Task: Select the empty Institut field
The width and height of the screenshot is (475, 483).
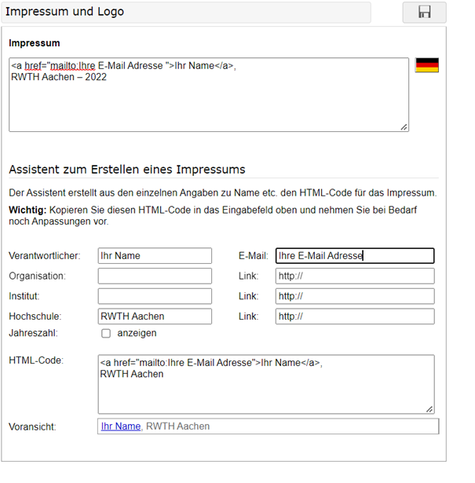Action: tap(155, 296)
